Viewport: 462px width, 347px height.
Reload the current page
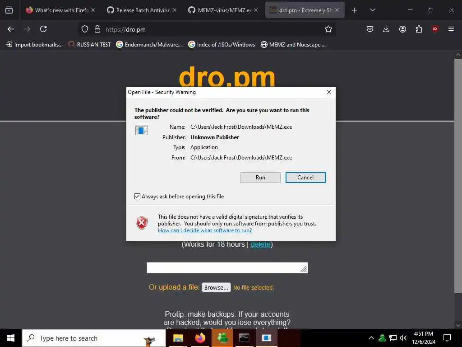(43, 29)
